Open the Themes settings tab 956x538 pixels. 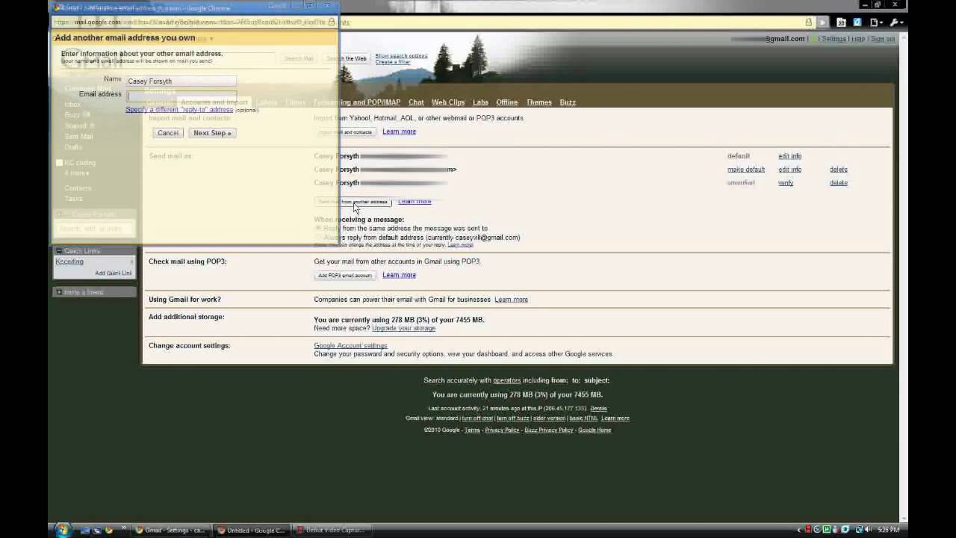(x=539, y=102)
